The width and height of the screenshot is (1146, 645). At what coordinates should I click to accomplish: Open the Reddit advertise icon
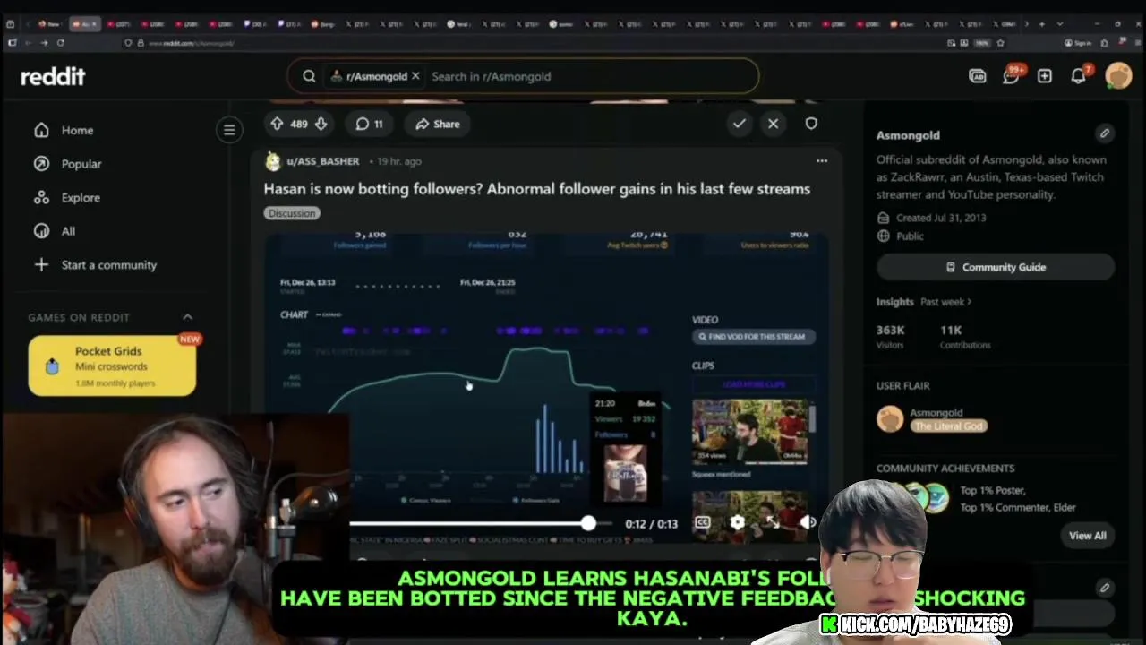(977, 76)
